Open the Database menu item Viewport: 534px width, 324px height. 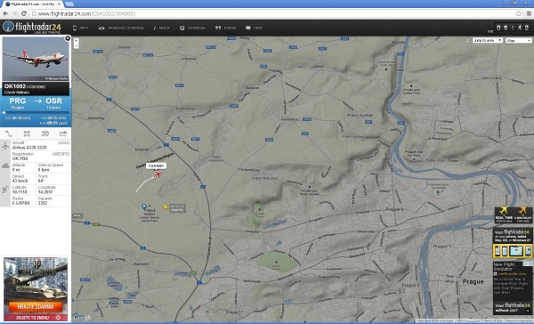pyautogui.click(x=192, y=28)
